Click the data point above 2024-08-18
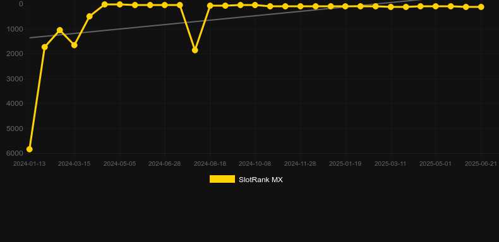Screen dimensions: 499x242 (210, 6)
